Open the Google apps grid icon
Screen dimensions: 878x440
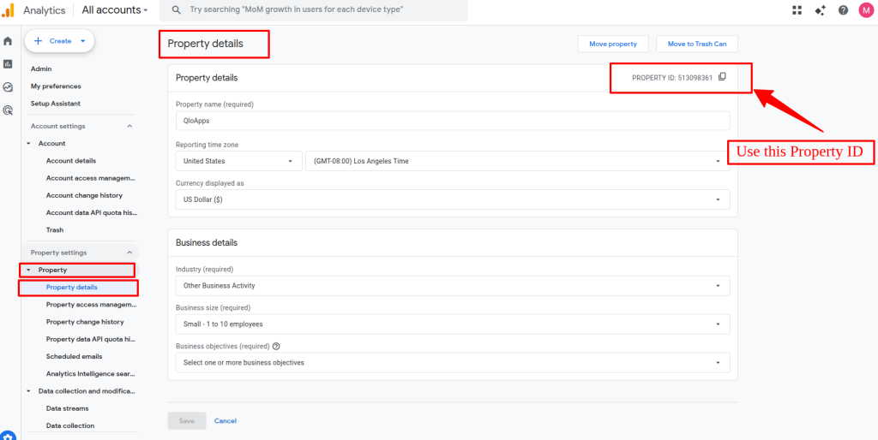797,10
